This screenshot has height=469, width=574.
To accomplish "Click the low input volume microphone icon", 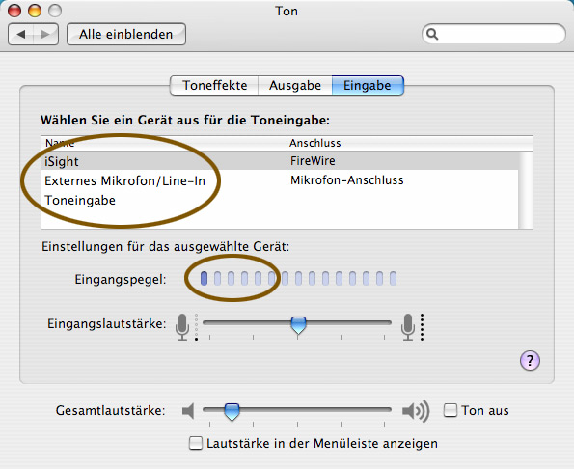I will pos(182,327).
